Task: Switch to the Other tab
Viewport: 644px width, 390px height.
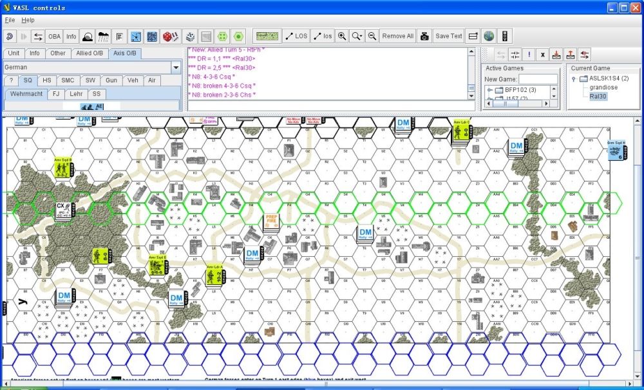Action: pyautogui.click(x=58, y=53)
